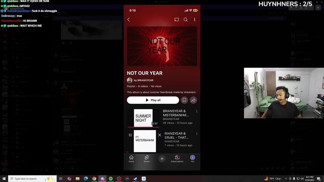Open the Windows notification center
The height and width of the screenshot is (182, 324).
point(319,179)
